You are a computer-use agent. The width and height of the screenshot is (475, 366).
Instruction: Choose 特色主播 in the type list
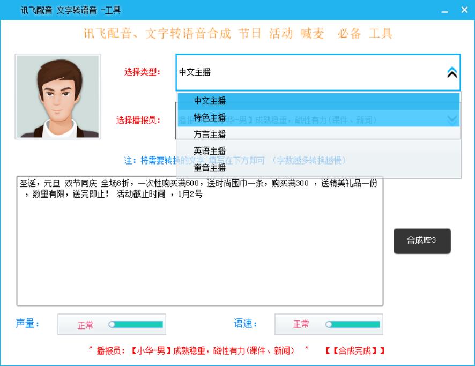(x=210, y=117)
